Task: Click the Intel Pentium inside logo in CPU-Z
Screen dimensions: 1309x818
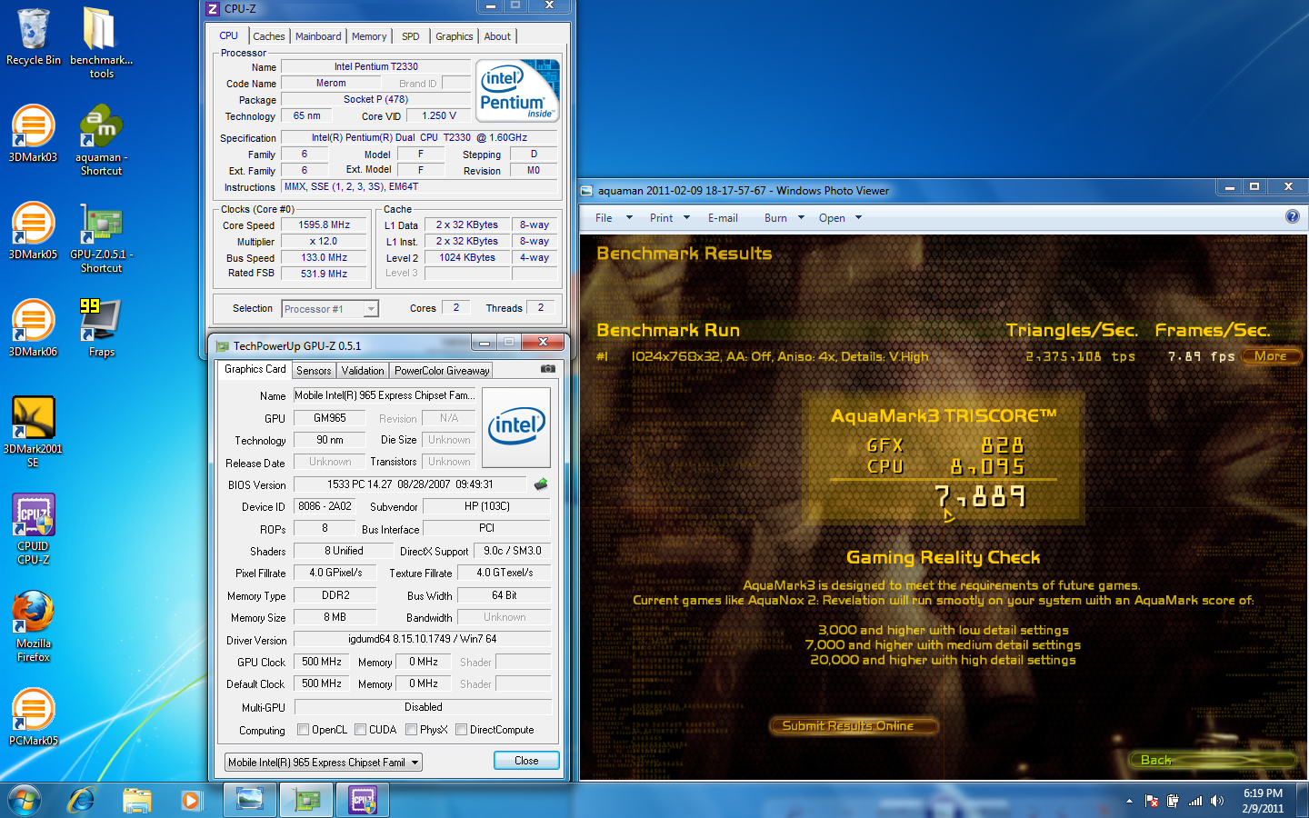Action: point(517,91)
